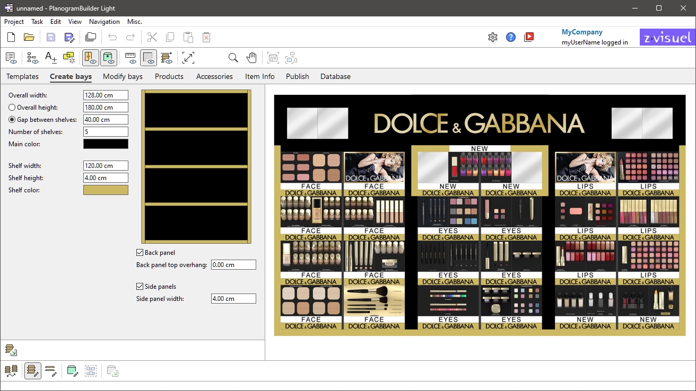The height and width of the screenshot is (391, 696).
Task: Switch to the Modify bays tab
Action: click(x=123, y=76)
